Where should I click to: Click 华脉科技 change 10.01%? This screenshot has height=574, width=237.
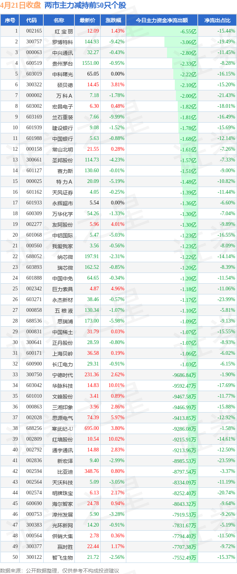[117, 386]
